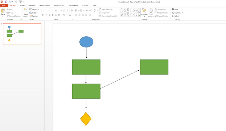The height and width of the screenshot is (131, 226).
Task: Expand the Section dropdown
Action: click(34, 16)
